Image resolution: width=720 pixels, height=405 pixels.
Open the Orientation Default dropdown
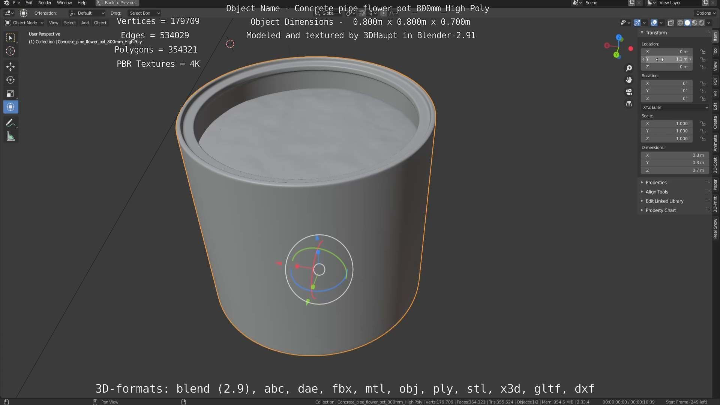pyautogui.click(x=87, y=13)
